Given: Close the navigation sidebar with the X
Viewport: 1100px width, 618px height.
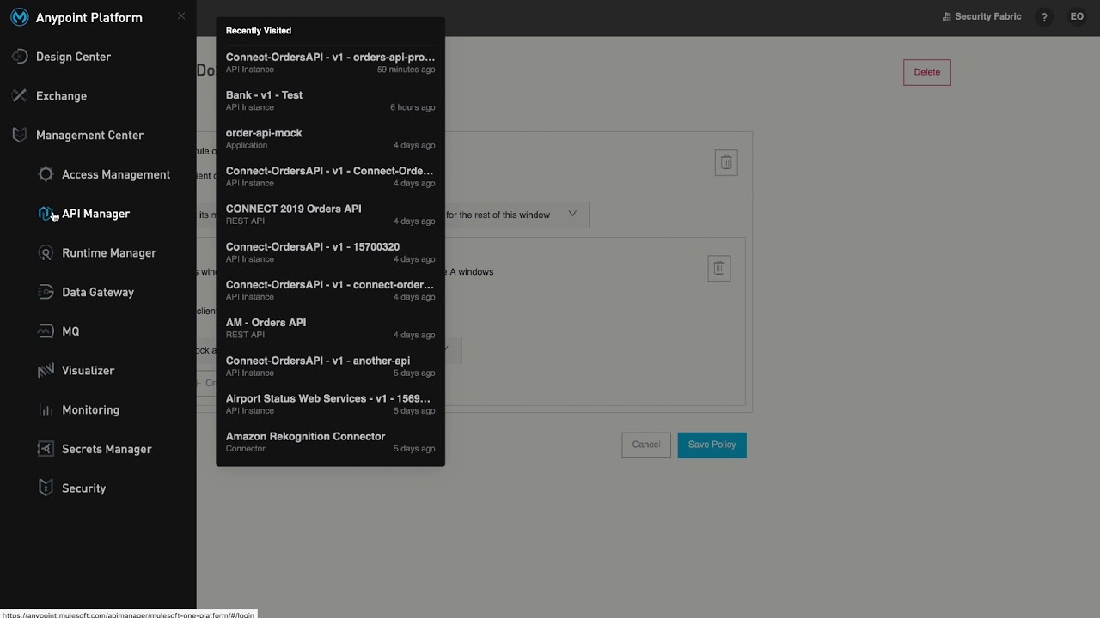Looking at the screenshot, I should 181,16.
